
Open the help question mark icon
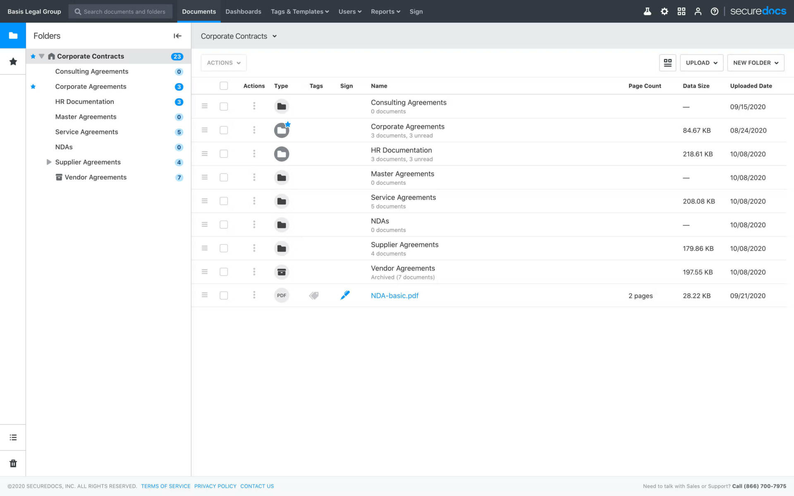coord(714,11)
